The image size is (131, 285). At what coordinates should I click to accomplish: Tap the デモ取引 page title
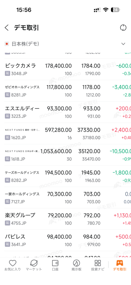pyautogui.click(x=26, y=28)
